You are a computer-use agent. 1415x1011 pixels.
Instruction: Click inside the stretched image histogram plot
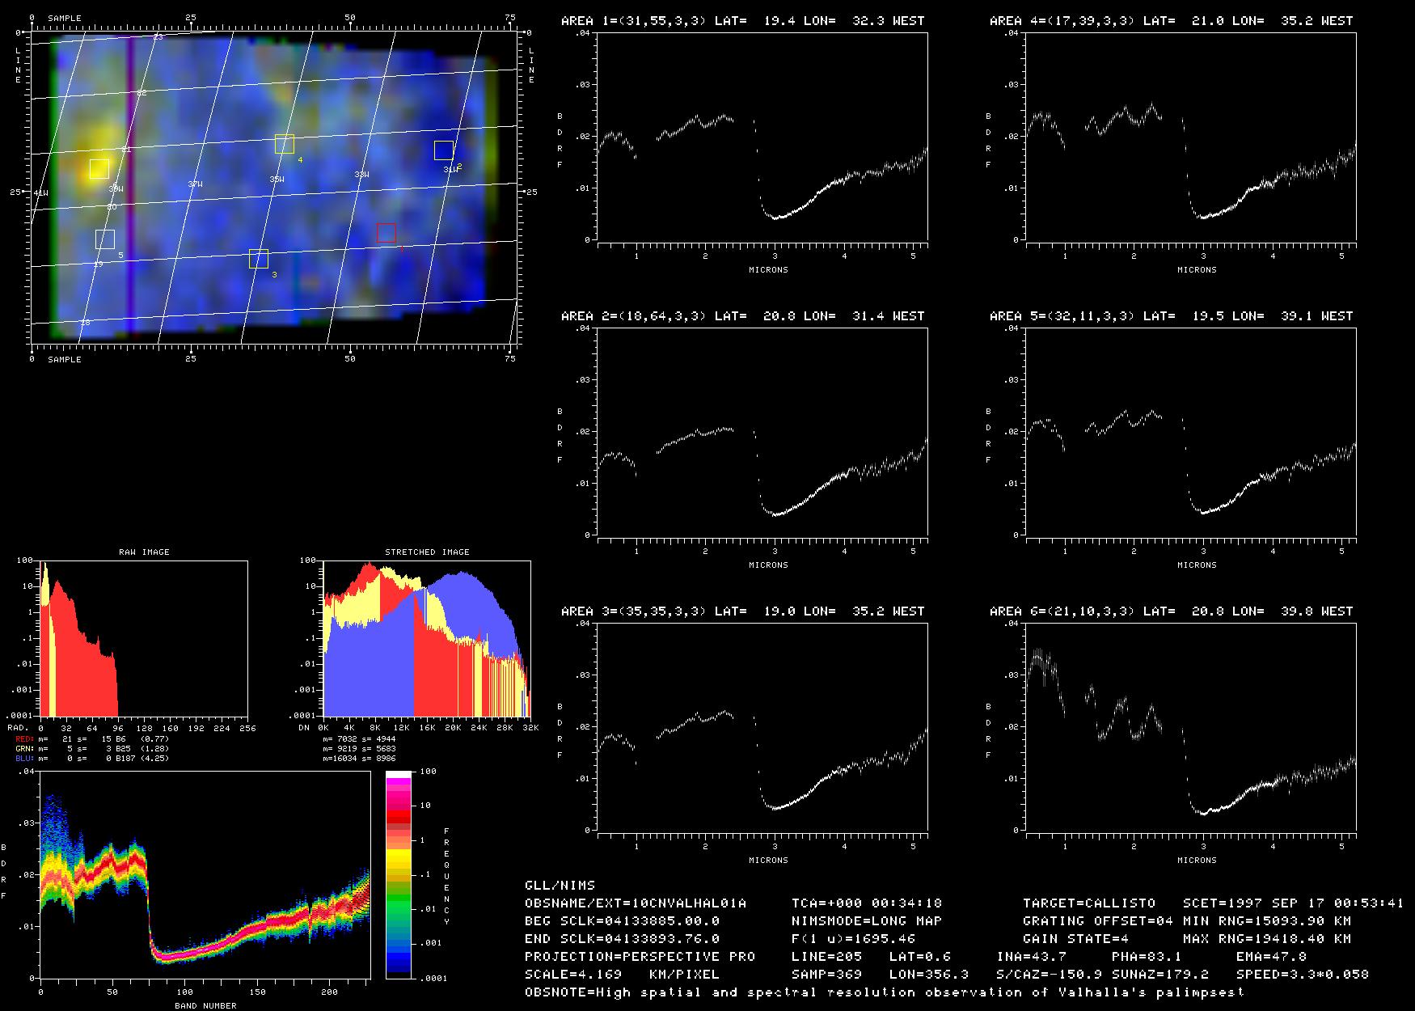pos(427,638)
